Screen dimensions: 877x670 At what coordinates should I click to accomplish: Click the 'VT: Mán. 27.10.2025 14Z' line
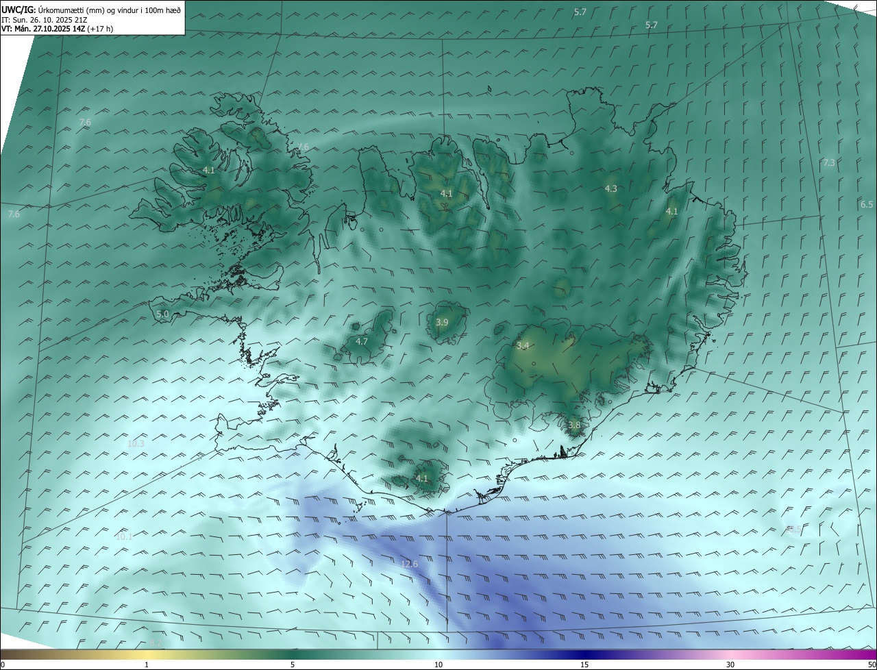click(x=57, y=29)
